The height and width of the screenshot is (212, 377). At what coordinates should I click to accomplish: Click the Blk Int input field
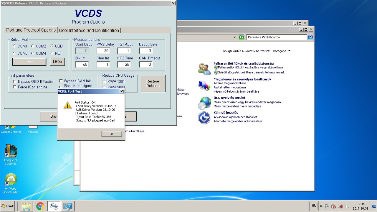(82, 64)
